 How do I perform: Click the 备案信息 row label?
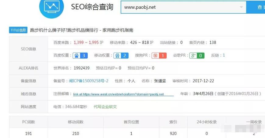coord(28,81)
